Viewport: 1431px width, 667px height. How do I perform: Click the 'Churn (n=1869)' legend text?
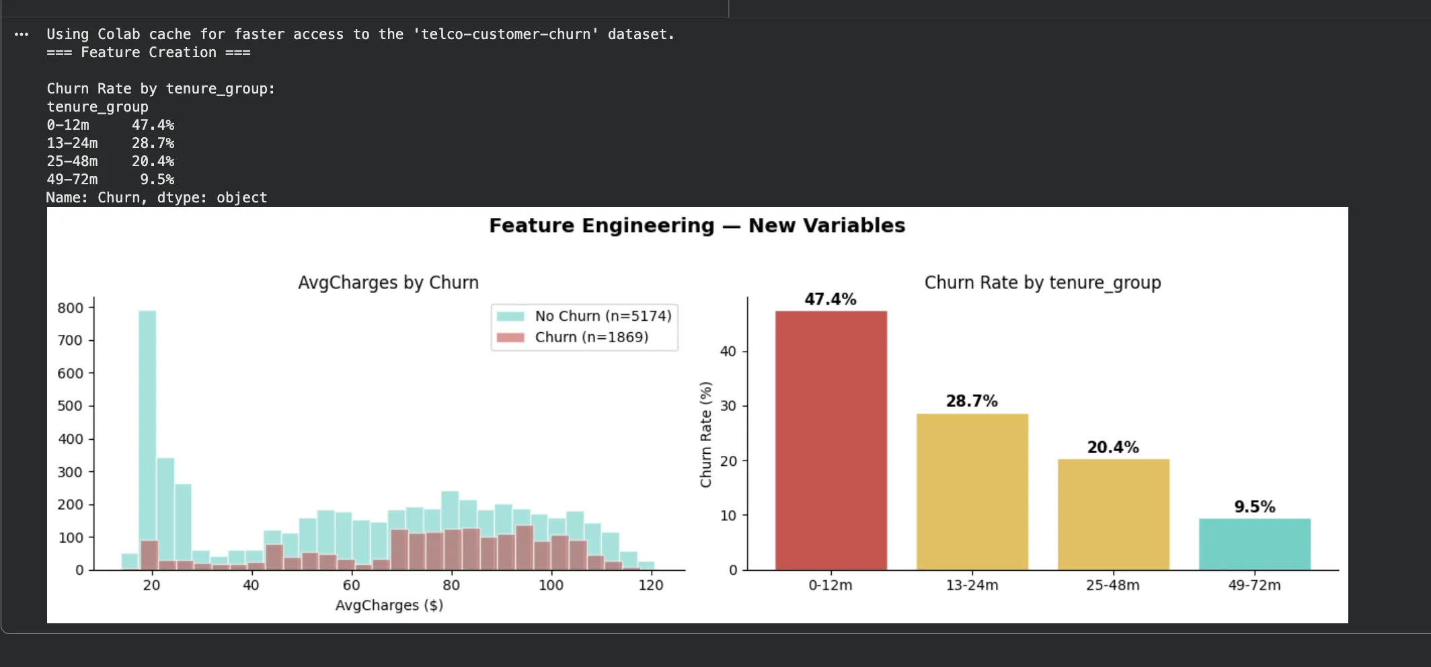[592, 338]
